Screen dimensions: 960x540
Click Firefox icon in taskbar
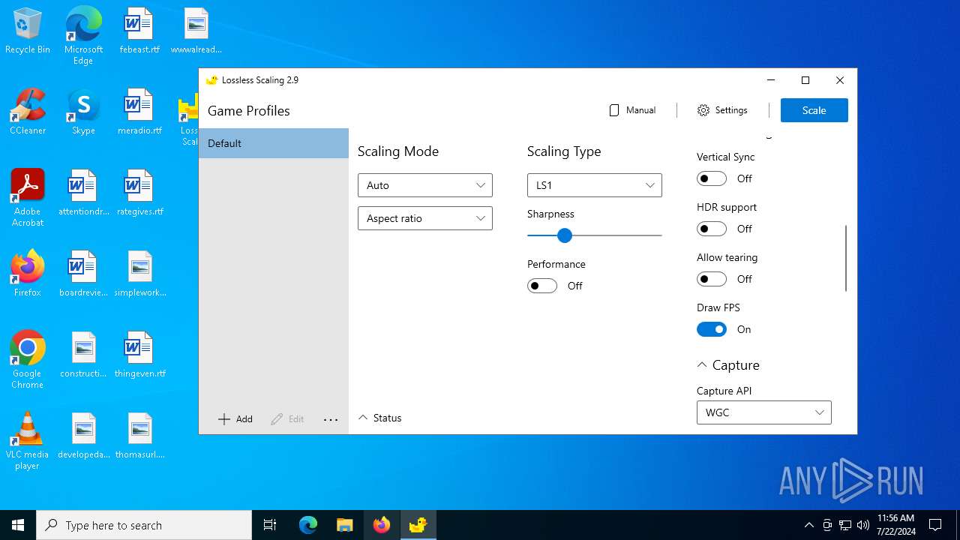381,525
